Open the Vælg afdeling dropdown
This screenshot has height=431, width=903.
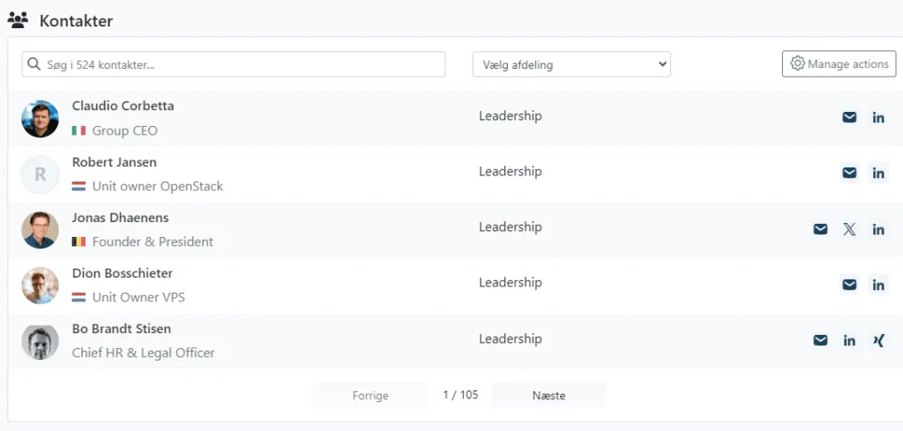pyautogui.click(x=571, y=64)
